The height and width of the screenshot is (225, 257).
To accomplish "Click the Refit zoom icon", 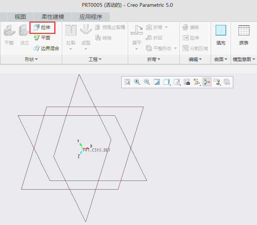I will [x=127, y=82].
